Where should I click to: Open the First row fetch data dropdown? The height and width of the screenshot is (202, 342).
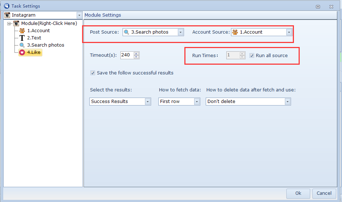[x=197, y=102]
